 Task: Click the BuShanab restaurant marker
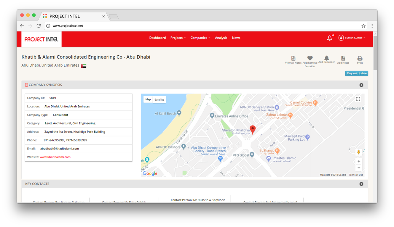click(277, 151)
